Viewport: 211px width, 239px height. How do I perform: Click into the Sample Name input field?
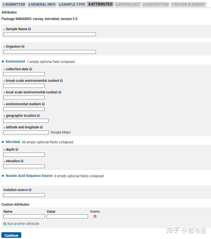coord(49,34)
